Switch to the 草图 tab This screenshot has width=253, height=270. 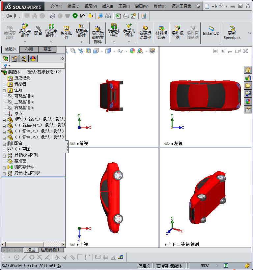point(47,49)
